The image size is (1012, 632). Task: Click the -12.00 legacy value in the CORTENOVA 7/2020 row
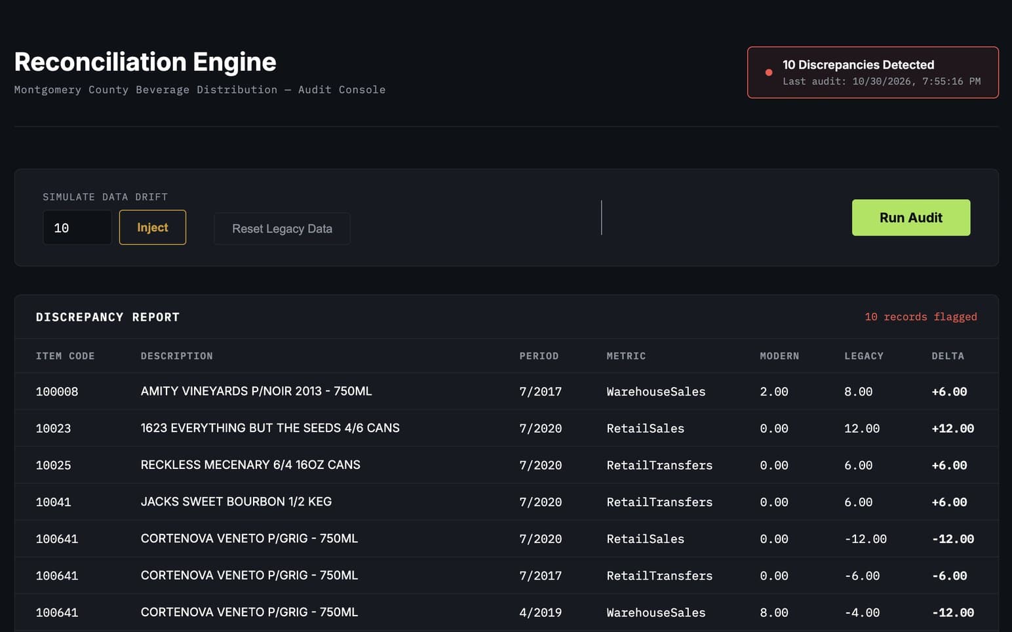click(x=866, y=539)
